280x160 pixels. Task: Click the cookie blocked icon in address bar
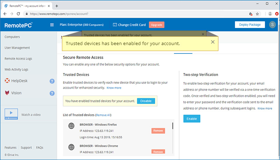click(x=251, y=14)
